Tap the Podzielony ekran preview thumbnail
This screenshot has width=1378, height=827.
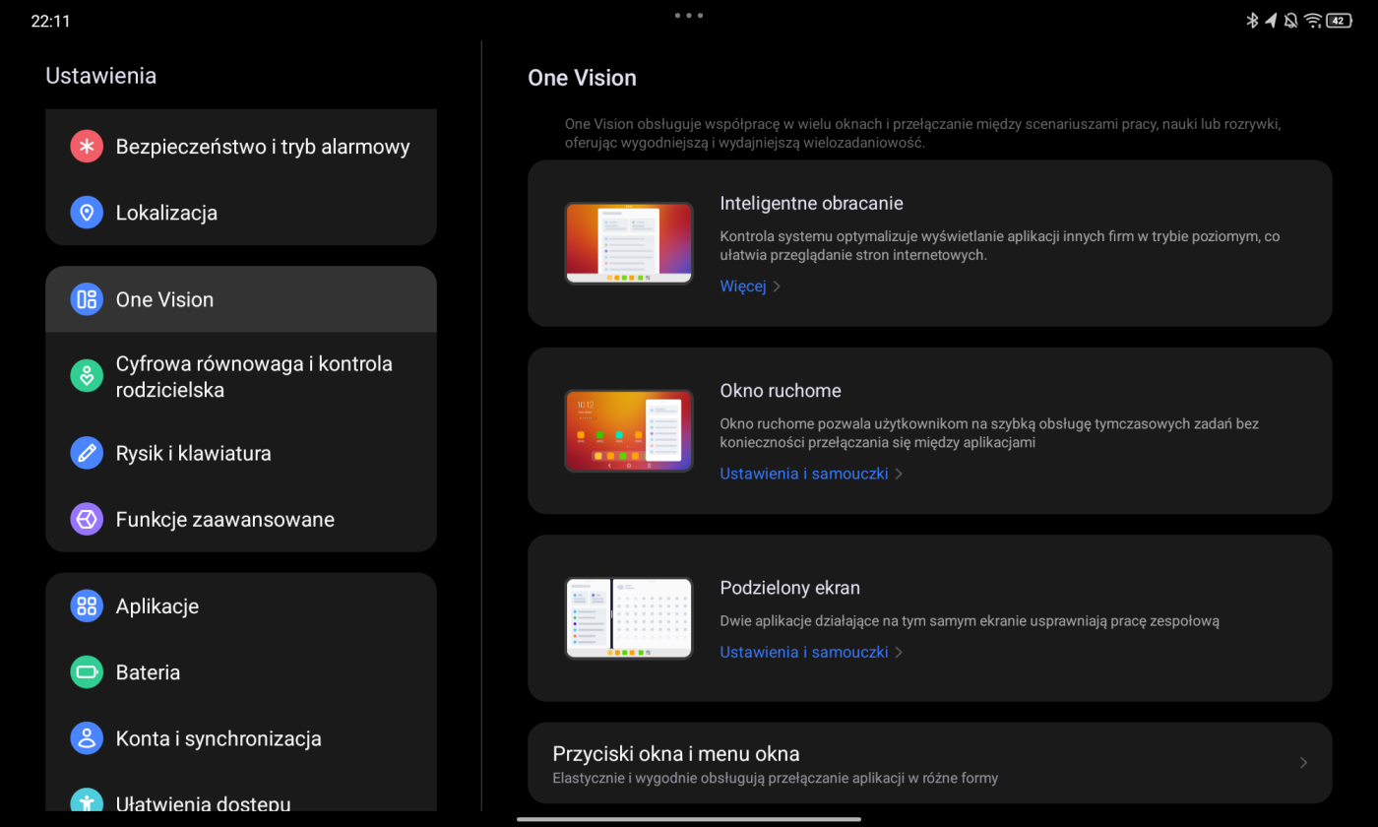click(628, 618)
